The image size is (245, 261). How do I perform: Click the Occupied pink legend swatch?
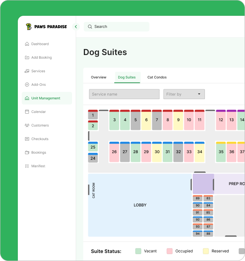[170, 251]
